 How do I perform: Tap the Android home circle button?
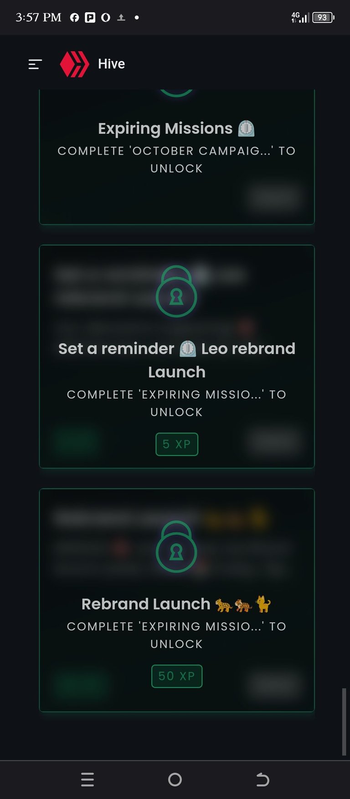[x=175, y=779]
